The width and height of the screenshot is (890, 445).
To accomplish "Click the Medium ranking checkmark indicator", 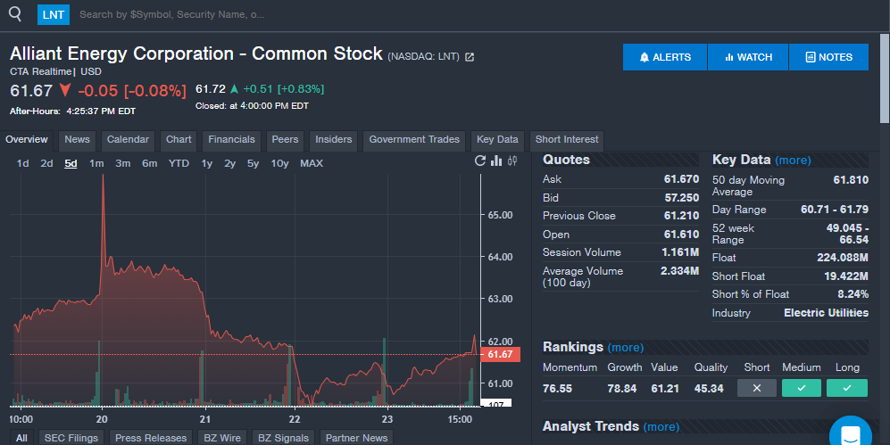I will tap(802, 388).
